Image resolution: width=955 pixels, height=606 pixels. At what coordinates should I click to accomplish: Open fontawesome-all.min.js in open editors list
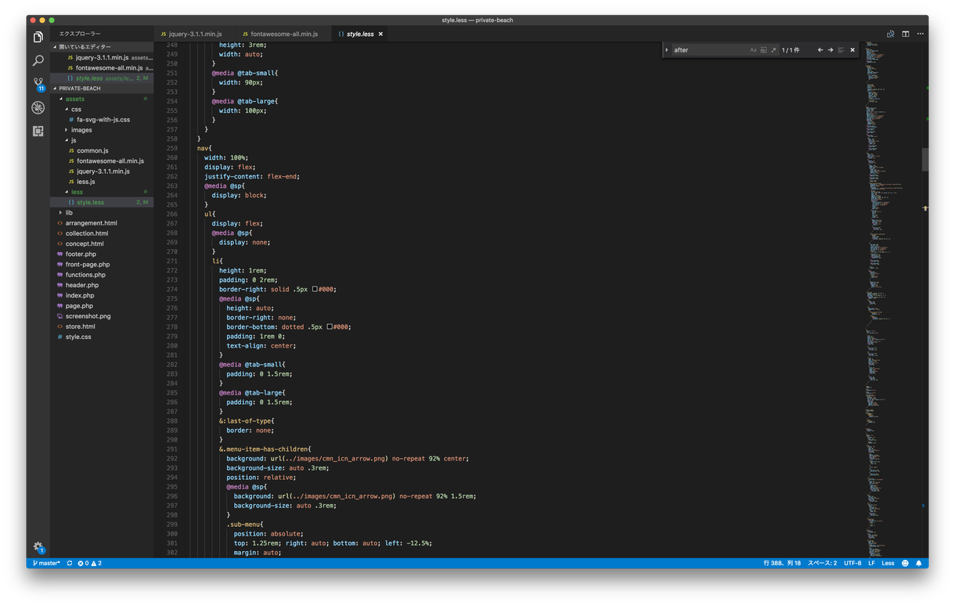[x=102, y=68]
